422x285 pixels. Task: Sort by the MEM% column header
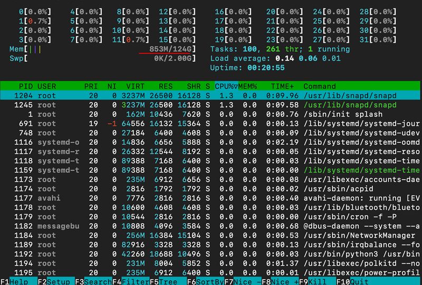pyautogui.click(x=247, y=86)
